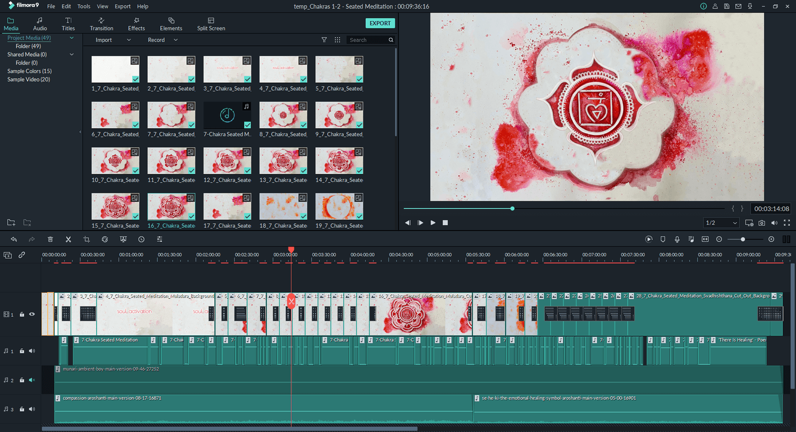Switch media library to grid view icon
Screen dimensions: 796x432
point(338,40)
